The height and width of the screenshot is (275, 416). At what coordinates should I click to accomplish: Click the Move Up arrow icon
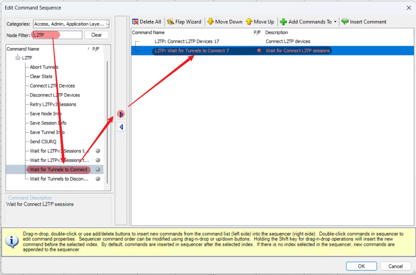click(249, 22)
